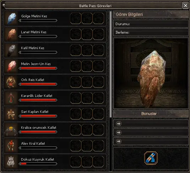Select the Golge Metini blue stone icon
190x173 pixels.
click(x=11, y=18)
